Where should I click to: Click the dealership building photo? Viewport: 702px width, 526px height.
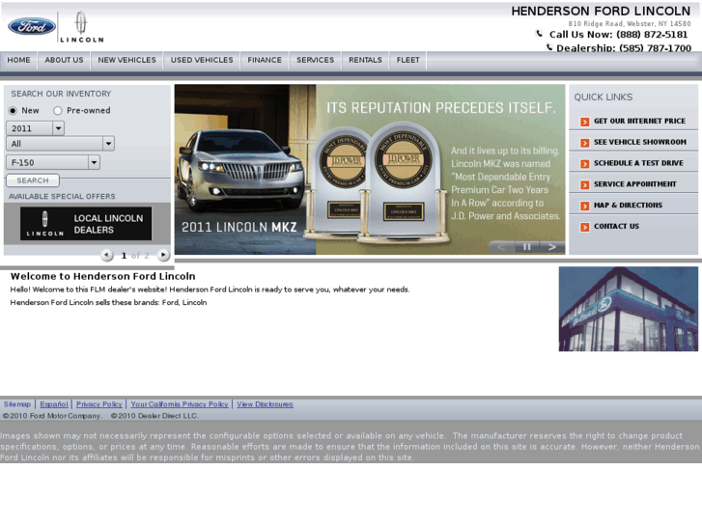(x=628, y=309)
